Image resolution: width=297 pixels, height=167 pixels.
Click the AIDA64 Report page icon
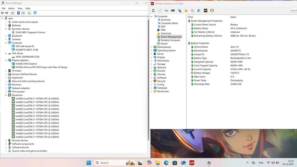tap(160, 11)
